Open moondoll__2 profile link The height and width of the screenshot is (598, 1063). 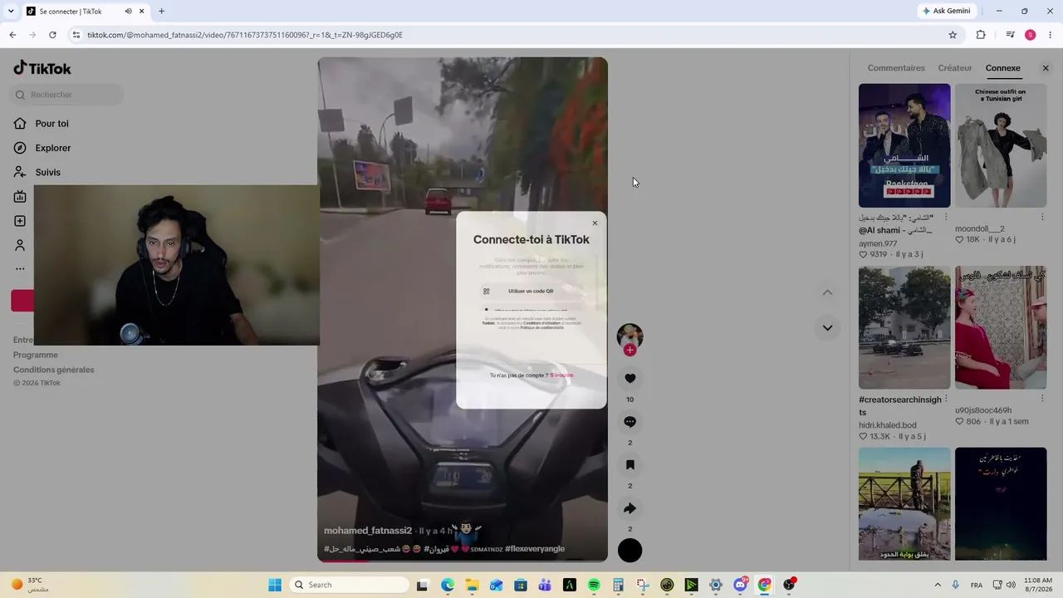click(980, 228)
